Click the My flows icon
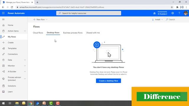This screenshot has height=106, width=189. pos(4,37)
